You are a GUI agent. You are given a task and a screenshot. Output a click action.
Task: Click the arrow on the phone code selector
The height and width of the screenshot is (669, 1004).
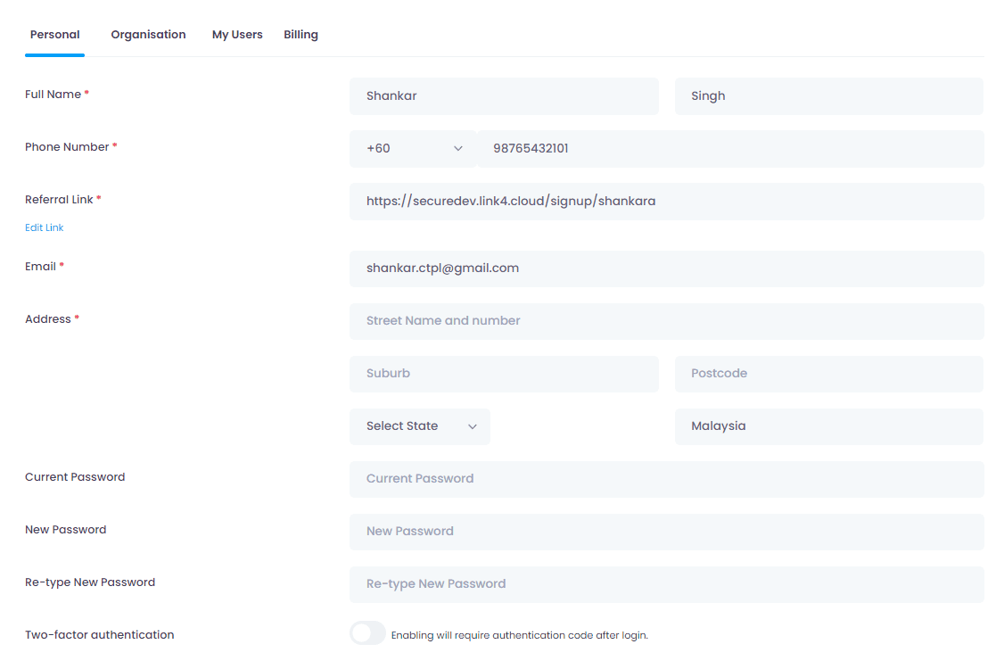click(x=458, y=148)
